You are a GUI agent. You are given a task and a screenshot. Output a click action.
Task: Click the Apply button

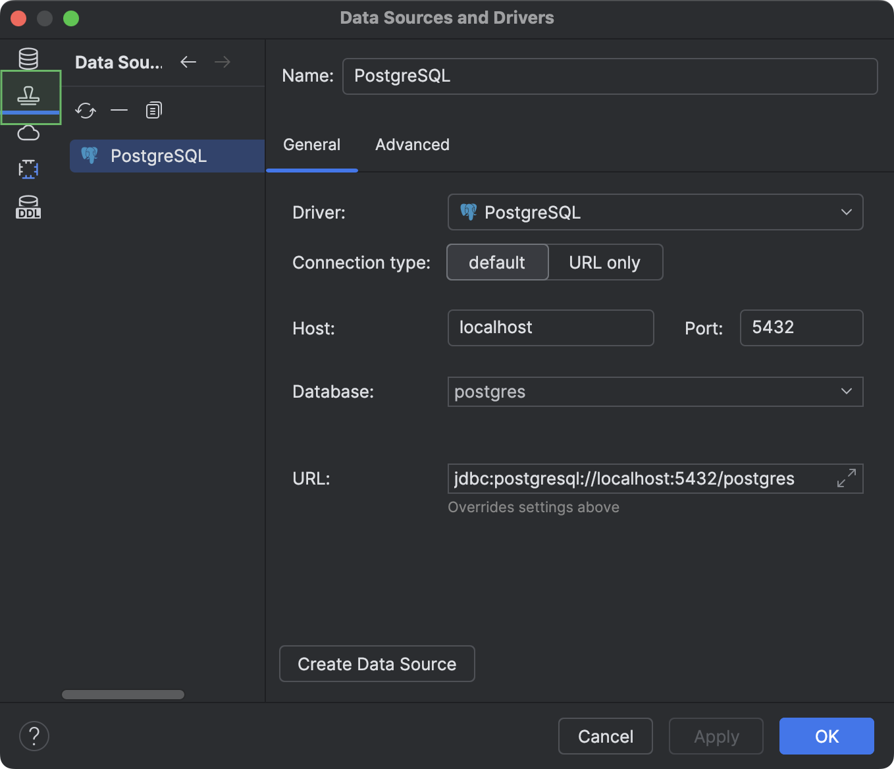point(716,736)
